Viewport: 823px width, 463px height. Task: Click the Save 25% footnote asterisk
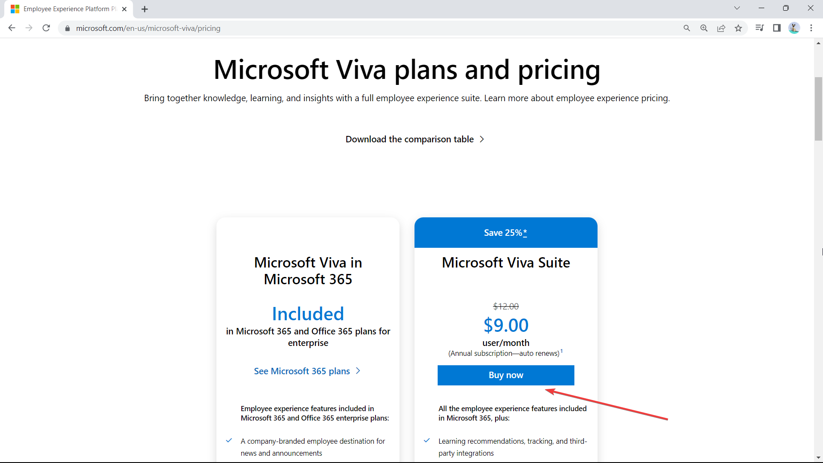525,233
